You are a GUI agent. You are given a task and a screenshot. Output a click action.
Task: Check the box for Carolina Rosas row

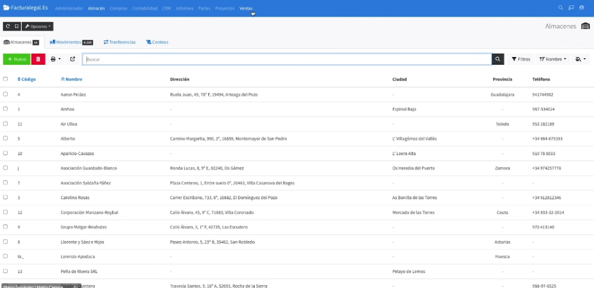(x=5, y=197)
